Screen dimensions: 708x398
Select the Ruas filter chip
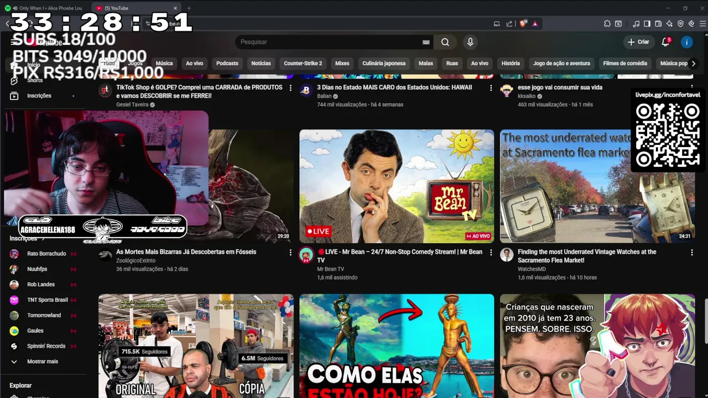coord(452,64)
